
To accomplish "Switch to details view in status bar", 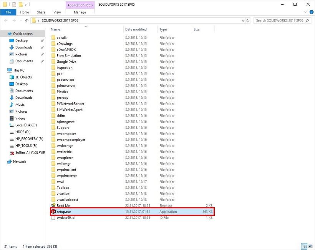I will pyautogui.click(x=304, y=246).
